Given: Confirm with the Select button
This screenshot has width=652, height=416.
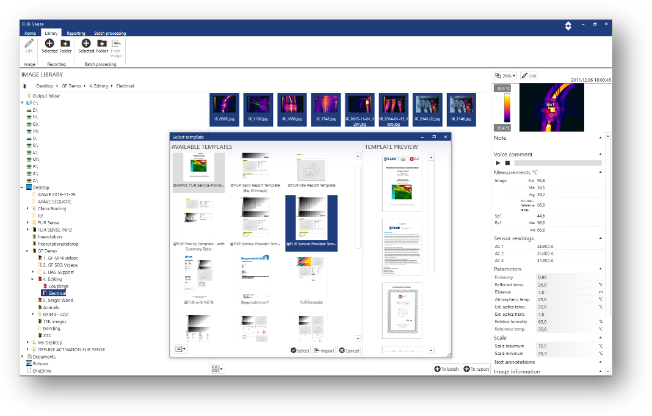Looking at the screenshot, I should [299, 350].
